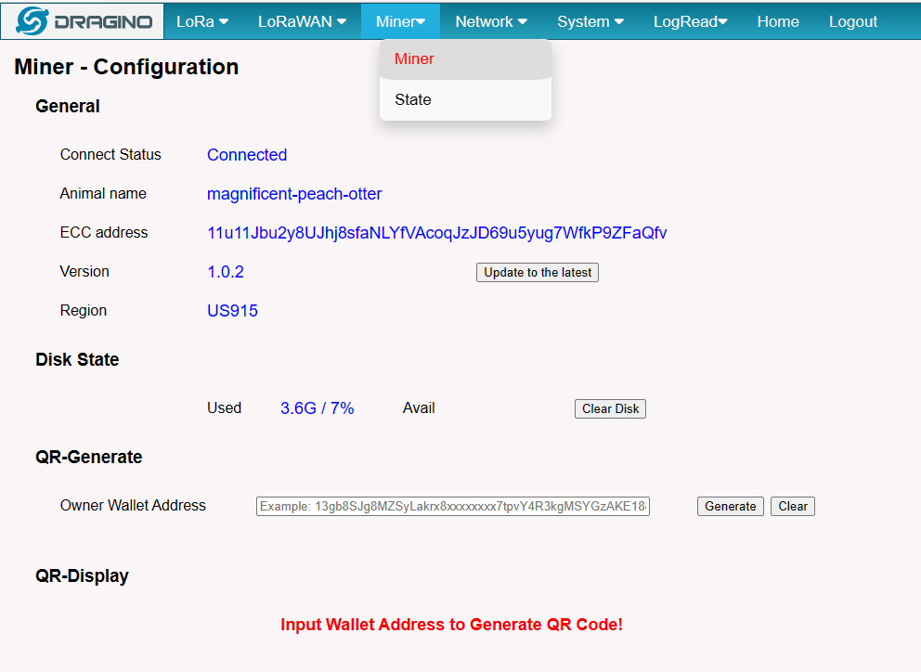Click the Dragino logo
This screenshot has height=672, width=921.
tap(83, 21)
